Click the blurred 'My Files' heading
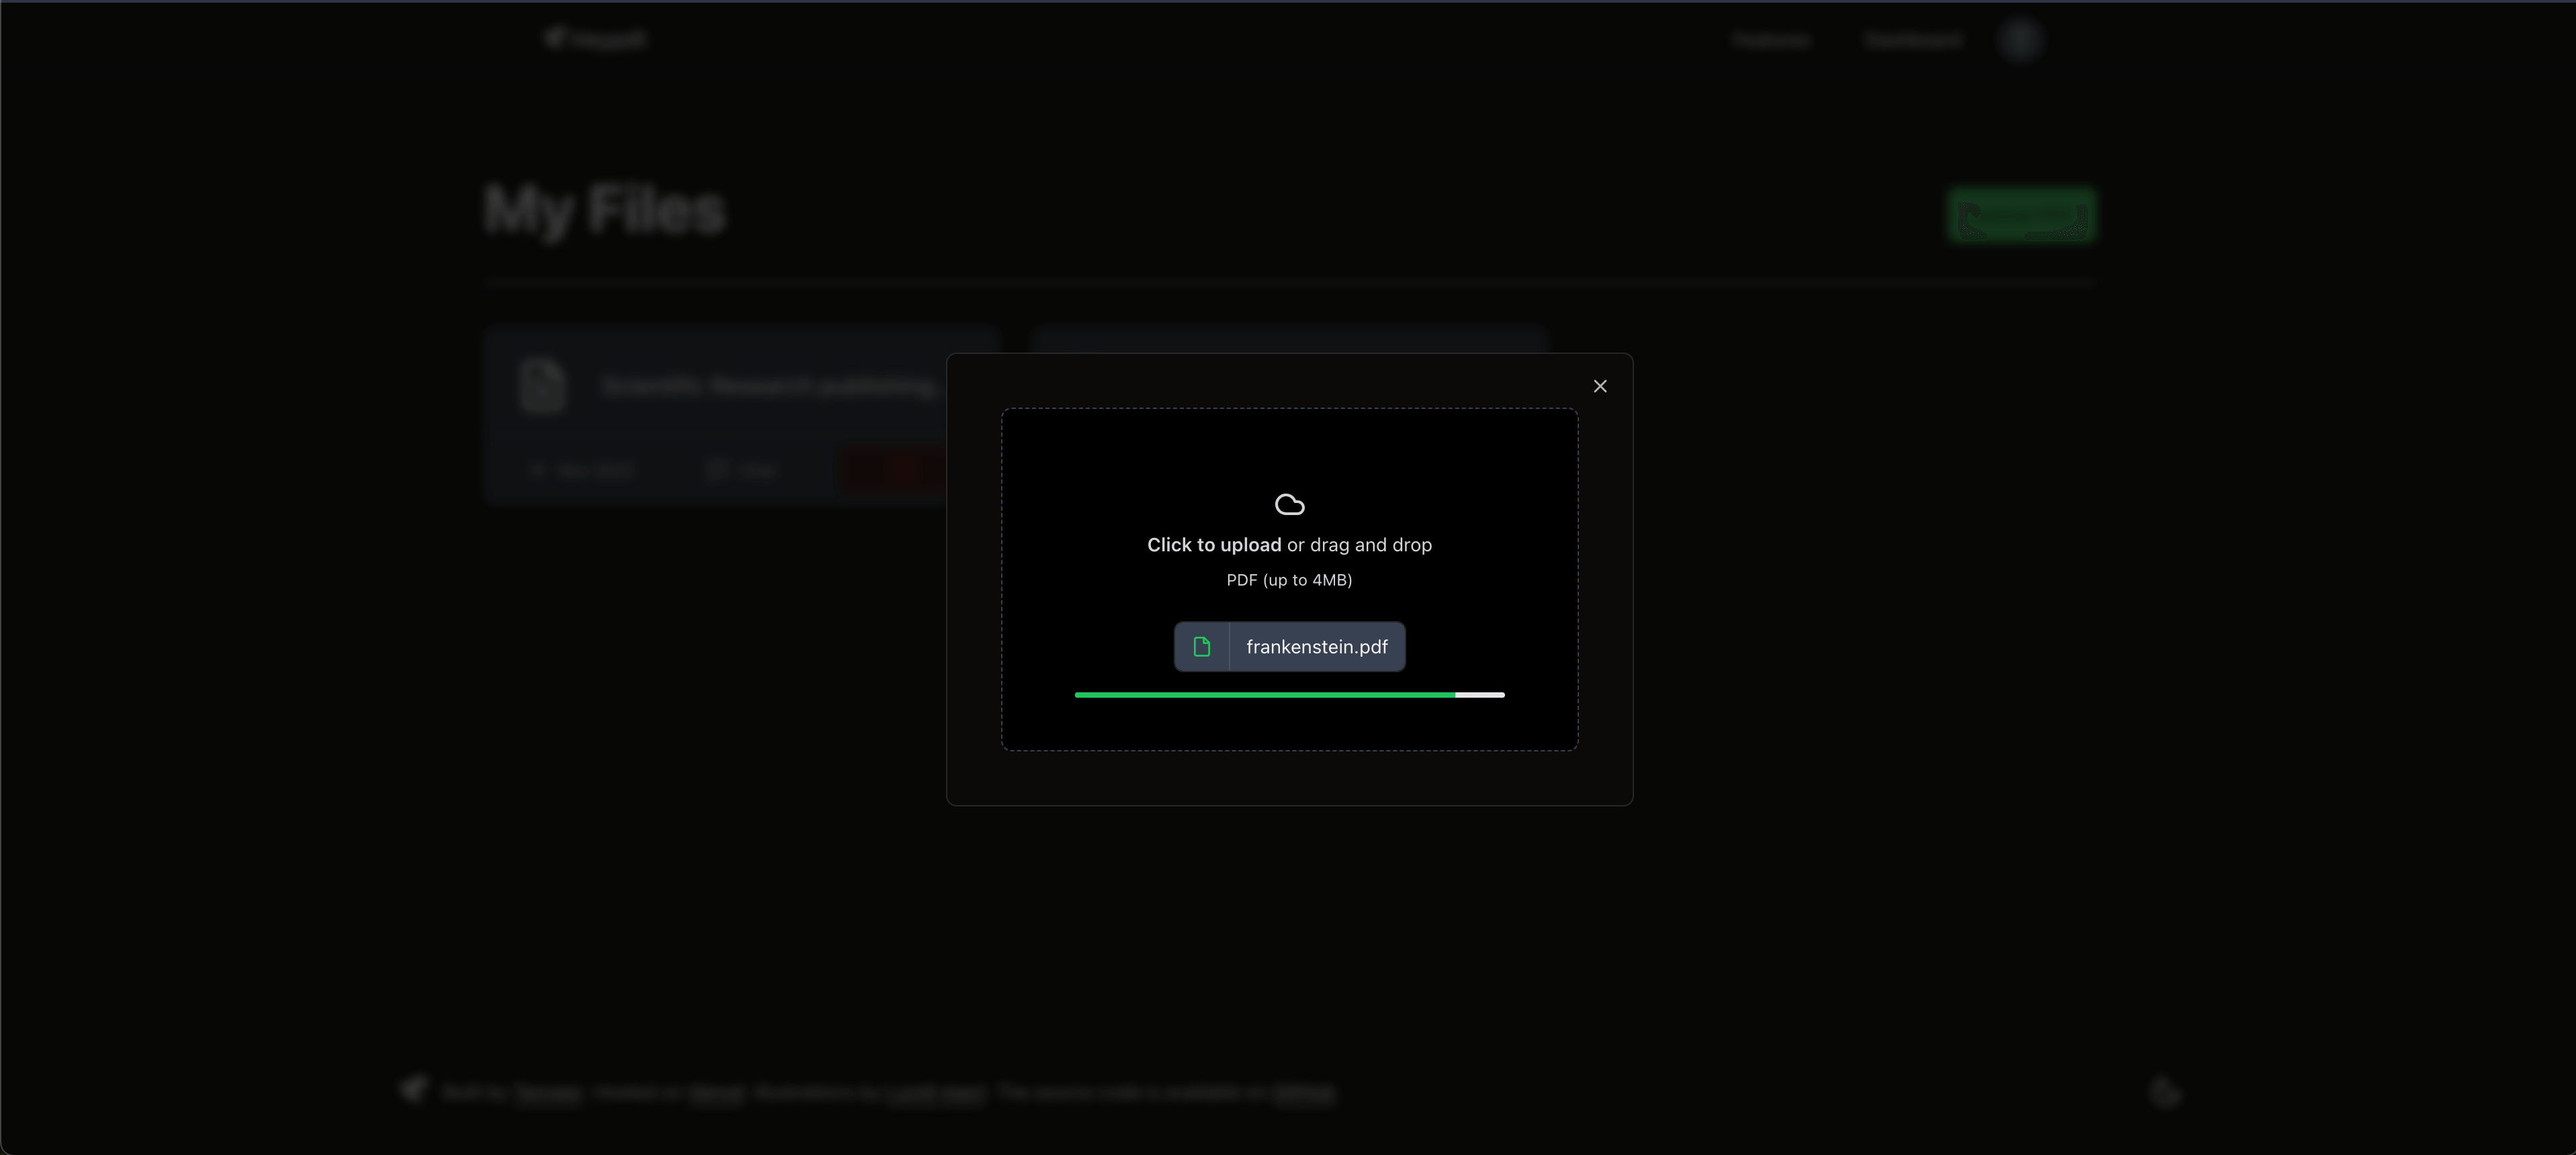2576x1155 pixels. coord(605,211)
